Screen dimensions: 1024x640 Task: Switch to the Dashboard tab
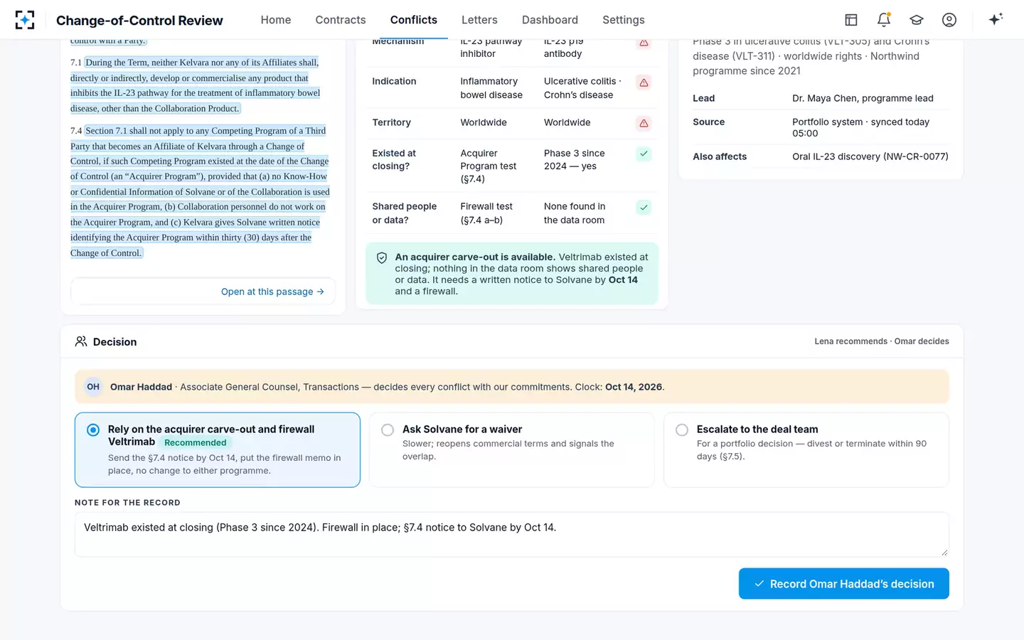[550, 20]
